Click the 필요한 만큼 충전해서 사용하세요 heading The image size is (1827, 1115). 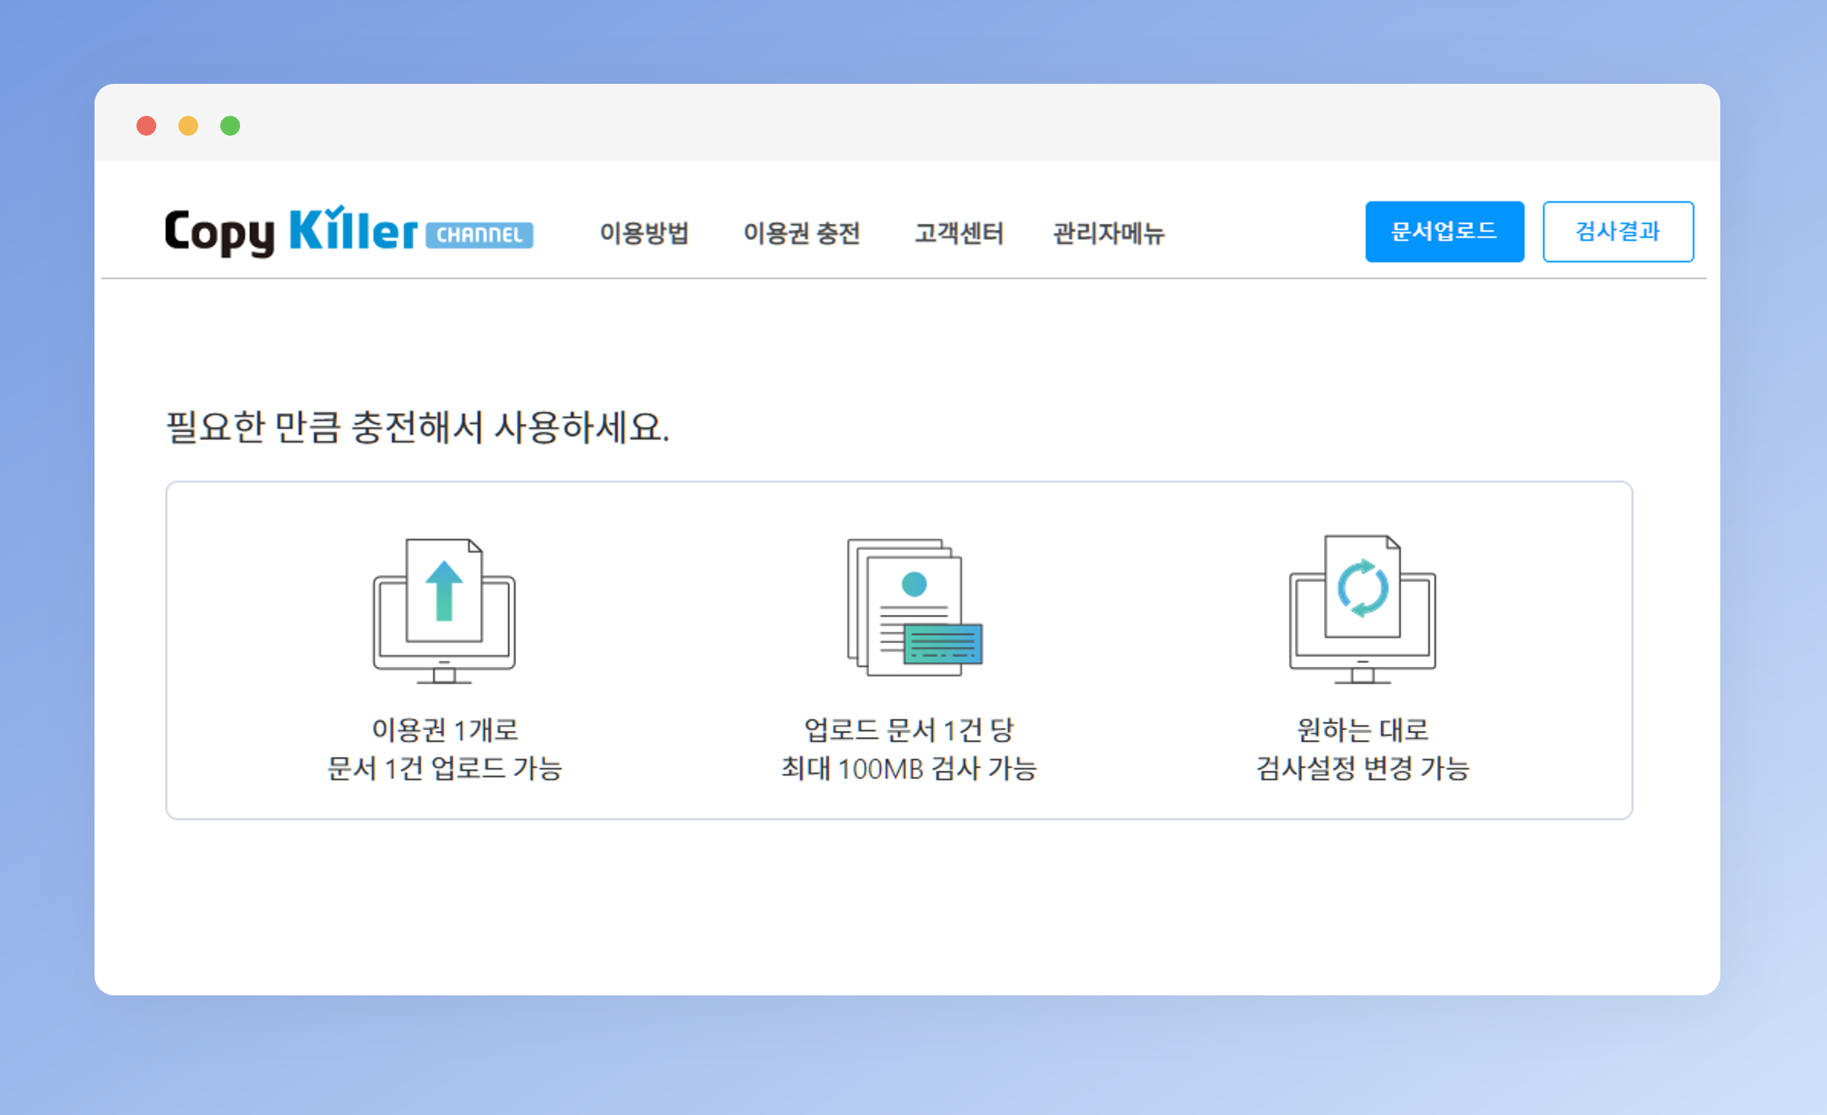pyautogui.click(x=417, y=427)
